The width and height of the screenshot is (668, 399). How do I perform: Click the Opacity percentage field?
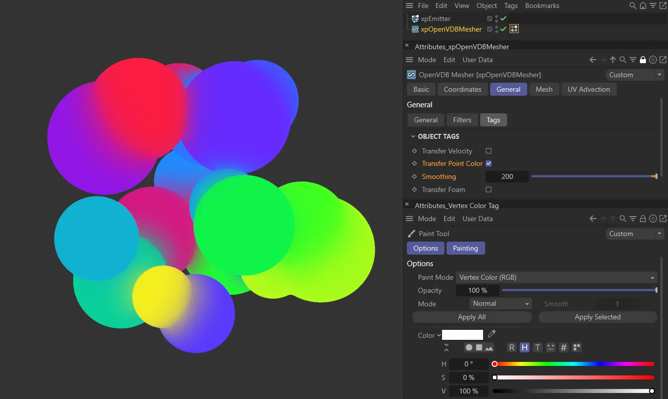click(x=477, y=290)
